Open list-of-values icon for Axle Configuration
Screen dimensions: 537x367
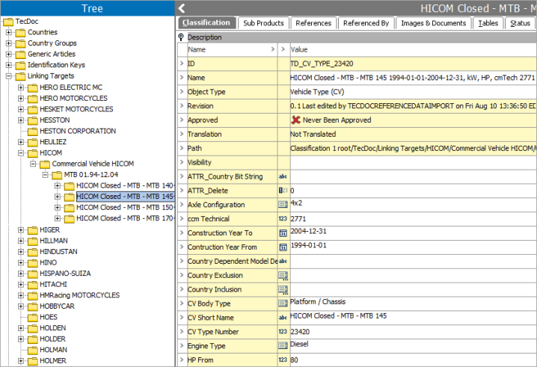(x=283, y=205)
